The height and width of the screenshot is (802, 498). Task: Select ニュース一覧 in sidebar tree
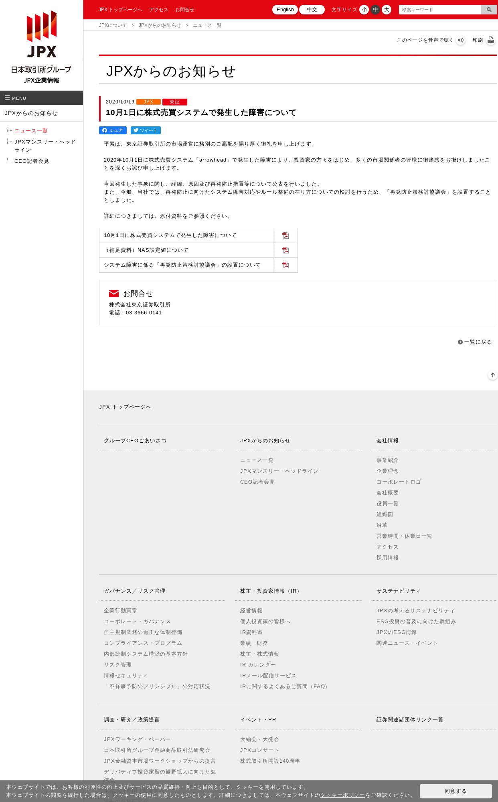[x=31, y=131]
